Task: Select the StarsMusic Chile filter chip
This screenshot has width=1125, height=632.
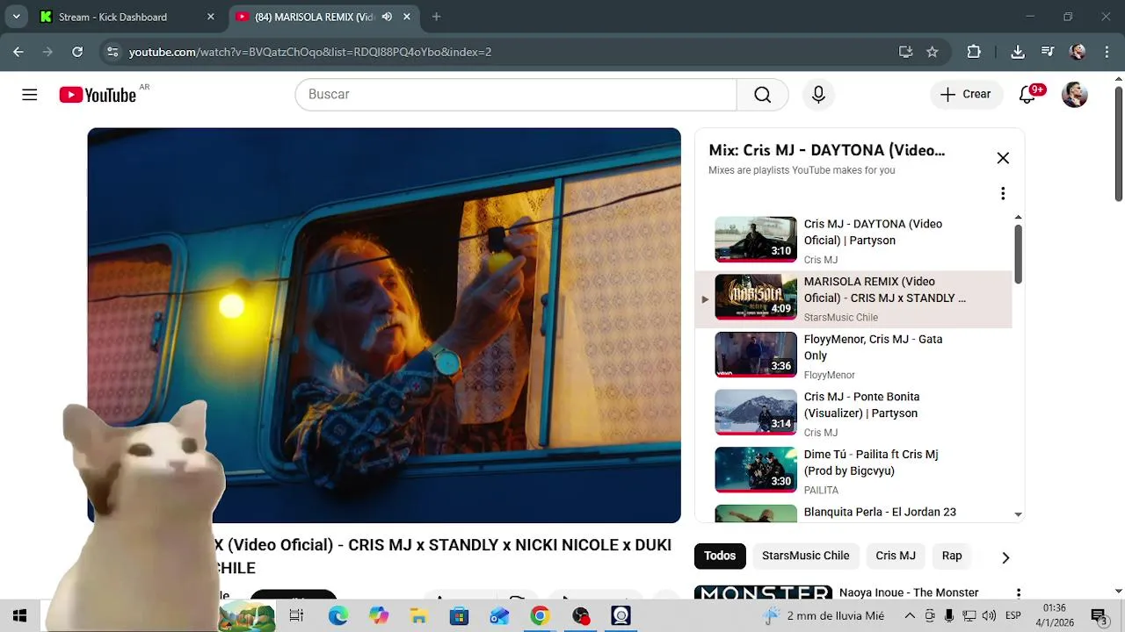Action: click(x=805, y=556)
